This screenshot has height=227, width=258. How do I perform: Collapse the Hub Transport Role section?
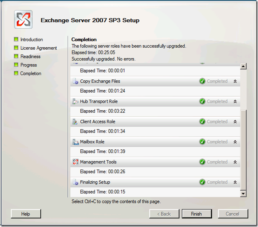[235, 102]
